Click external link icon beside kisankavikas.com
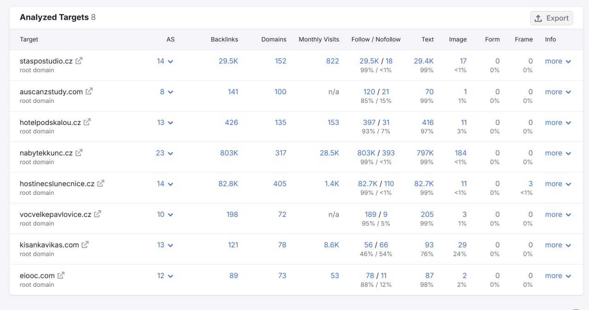 (x=85, y=245)
